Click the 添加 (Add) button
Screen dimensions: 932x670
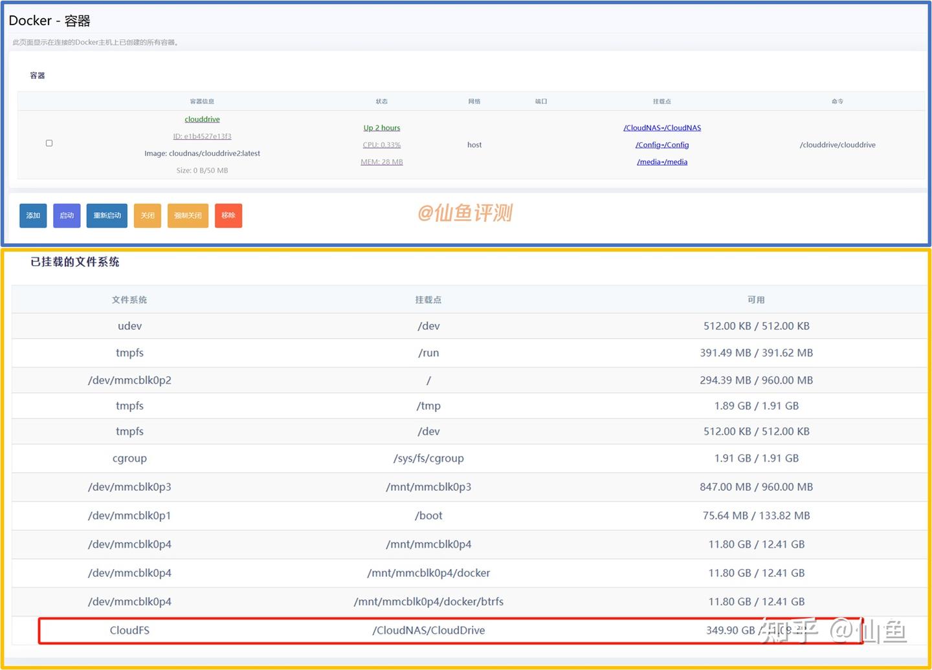click(33, 215)
